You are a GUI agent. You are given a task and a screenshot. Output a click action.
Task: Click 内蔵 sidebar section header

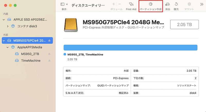tap(6, 14)
